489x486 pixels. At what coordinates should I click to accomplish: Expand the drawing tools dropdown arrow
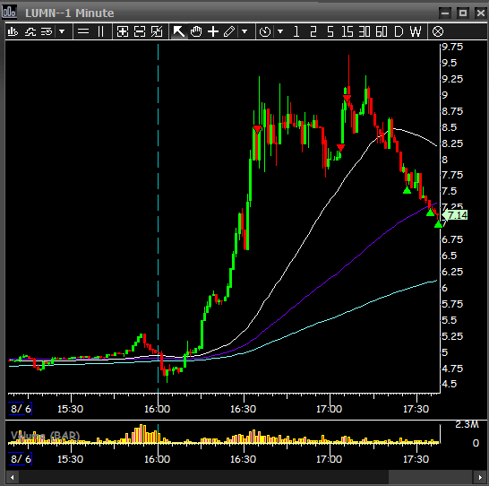(x=244, y=31)
